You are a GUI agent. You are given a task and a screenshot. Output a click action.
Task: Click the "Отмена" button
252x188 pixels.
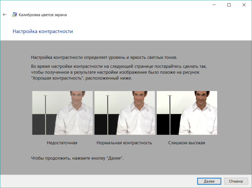pyautogui.click(x=236, y=181)
